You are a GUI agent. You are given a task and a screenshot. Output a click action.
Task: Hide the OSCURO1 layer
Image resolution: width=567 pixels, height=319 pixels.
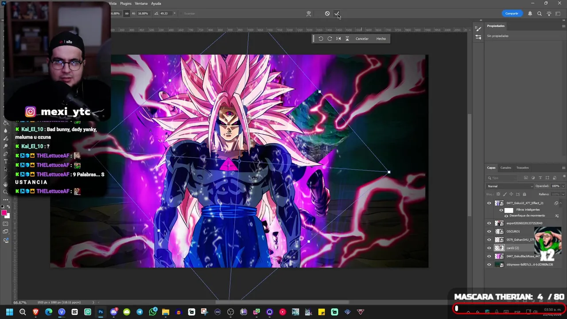(489, 231)
